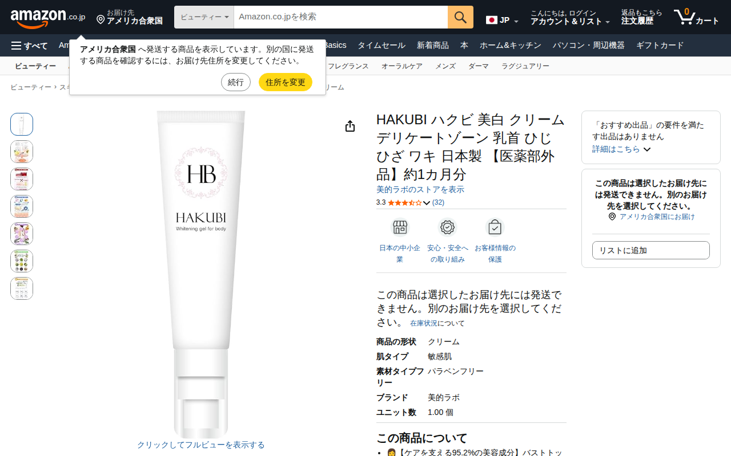
Task: Click the orange search magnifier button
Action: tap(460, 17)
